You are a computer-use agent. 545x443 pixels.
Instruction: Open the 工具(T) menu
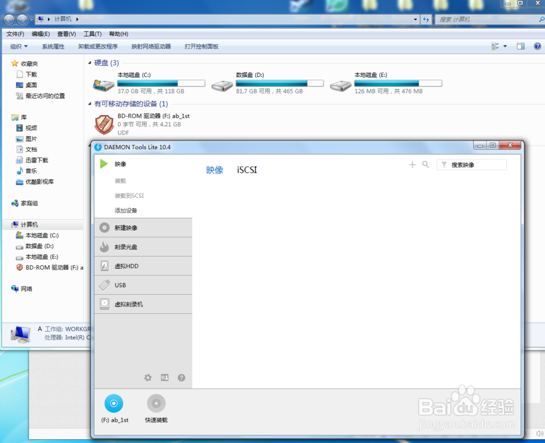[93, 34]
